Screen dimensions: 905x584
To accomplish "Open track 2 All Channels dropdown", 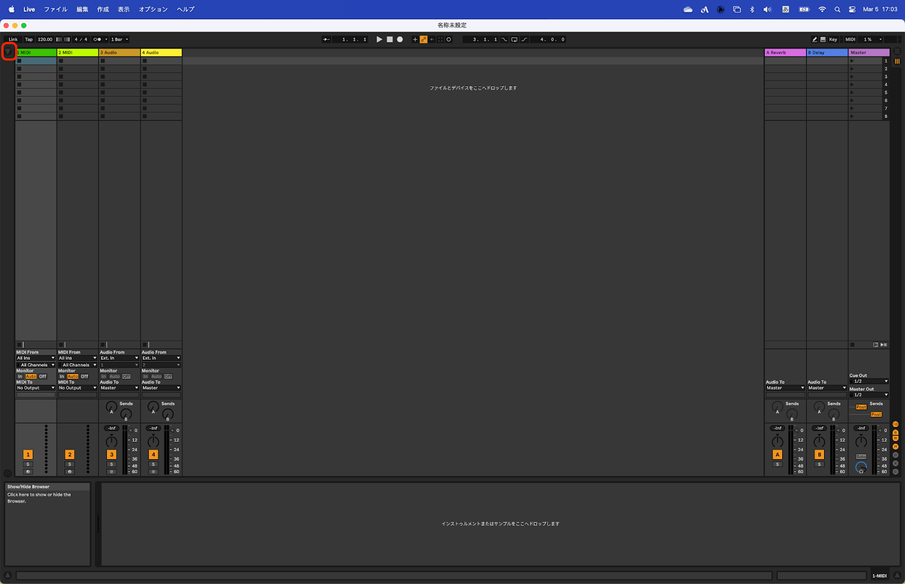I will coord(77,365).
